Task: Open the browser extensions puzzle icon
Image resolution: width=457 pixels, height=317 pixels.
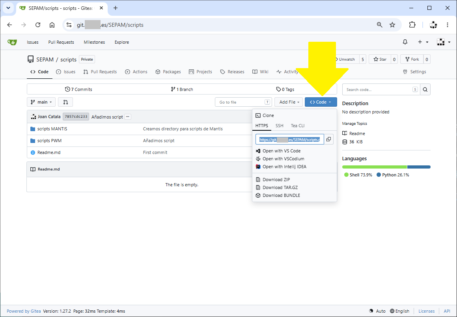Action: click(x=412, y=25)
